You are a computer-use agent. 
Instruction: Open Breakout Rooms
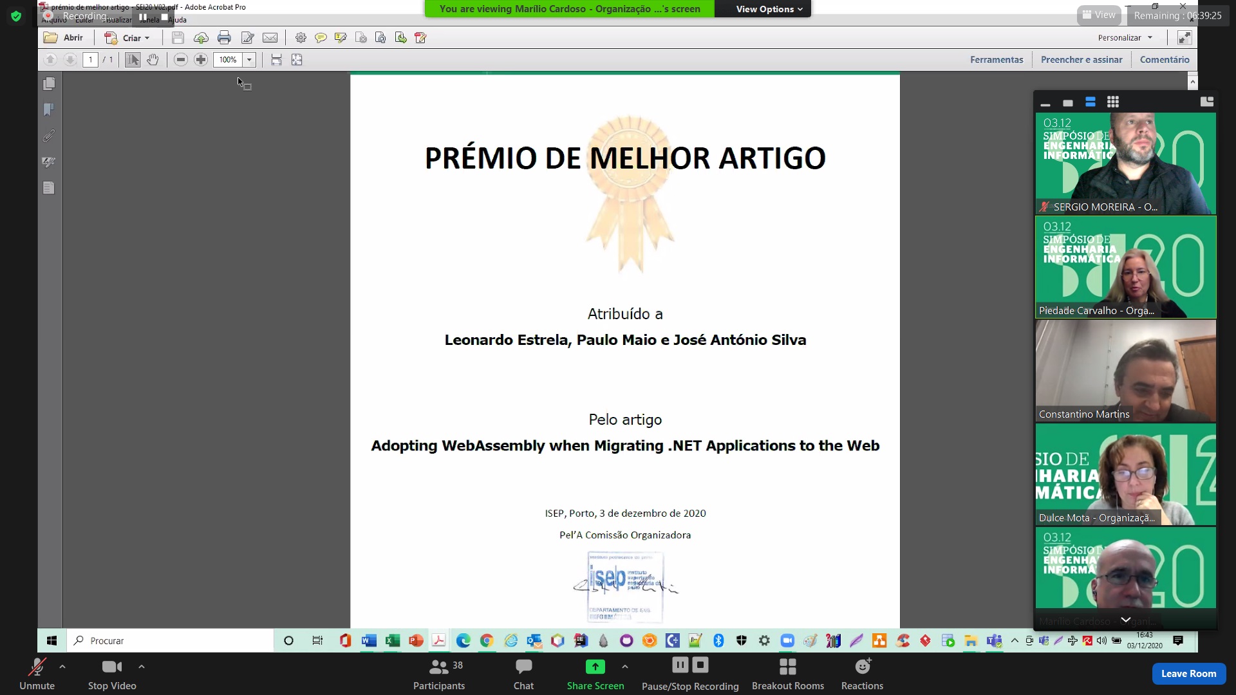[x=788, y=674]
